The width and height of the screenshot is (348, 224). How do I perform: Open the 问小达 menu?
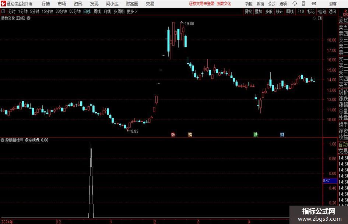112,4
